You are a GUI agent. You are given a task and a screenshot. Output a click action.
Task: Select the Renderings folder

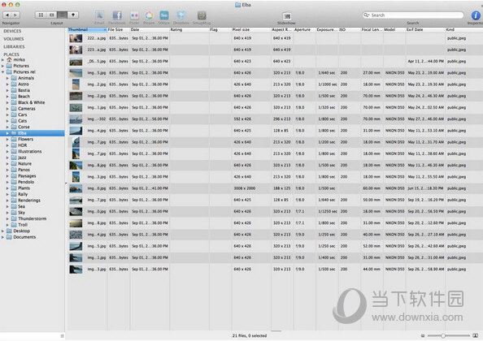point(29,201)
